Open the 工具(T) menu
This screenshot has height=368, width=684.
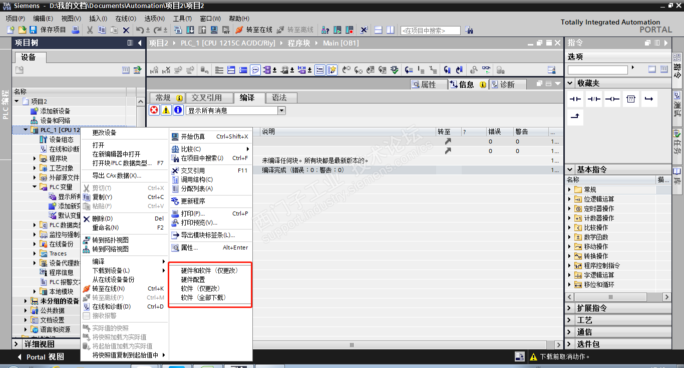point(182,18)
